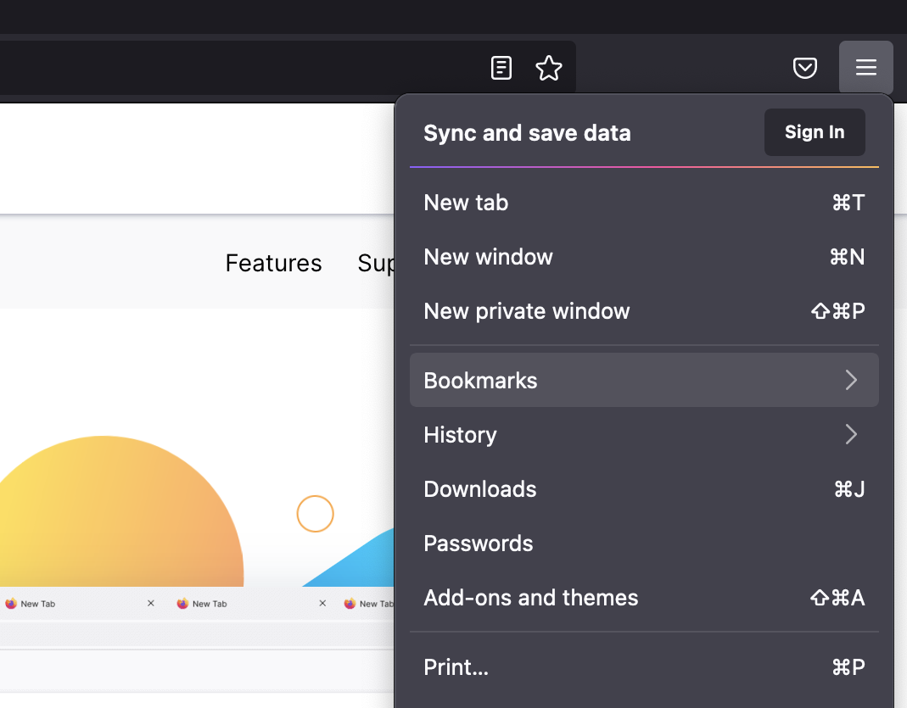
Task: Expand the History submenu
Action: click(460, 435)
